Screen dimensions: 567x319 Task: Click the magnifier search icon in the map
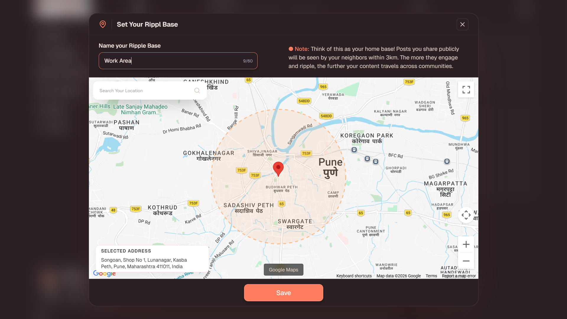[x=197, y=90]
